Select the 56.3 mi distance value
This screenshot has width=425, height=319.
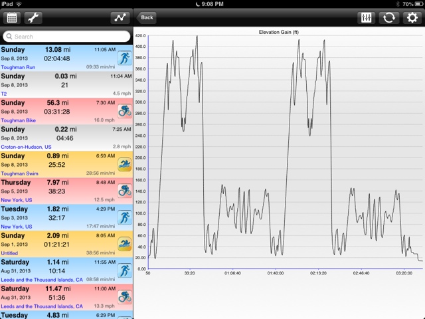pyautogui.click(x=58, y=103)
